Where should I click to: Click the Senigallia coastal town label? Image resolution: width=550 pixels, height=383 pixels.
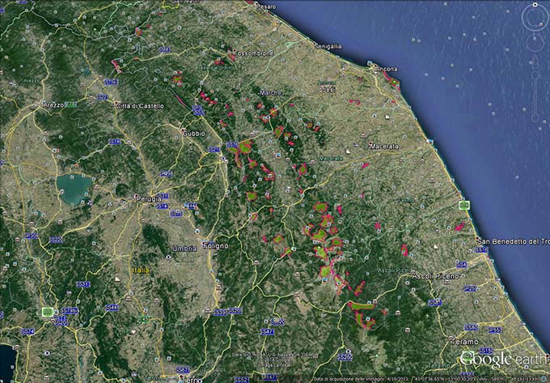point(328,46)
